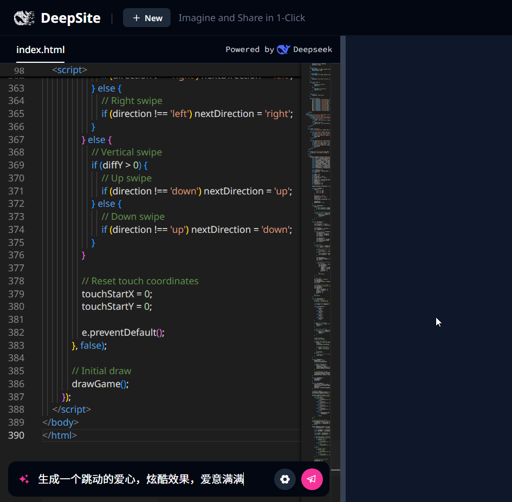The image size is (512, 502).
Task: Click line number 376
Action: pos(16,255)
